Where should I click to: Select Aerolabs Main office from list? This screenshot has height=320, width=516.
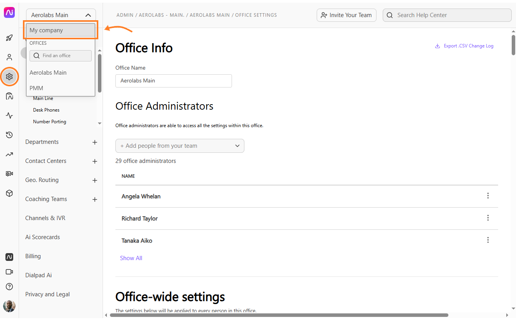pyautogui.click(x=48, y=73)
